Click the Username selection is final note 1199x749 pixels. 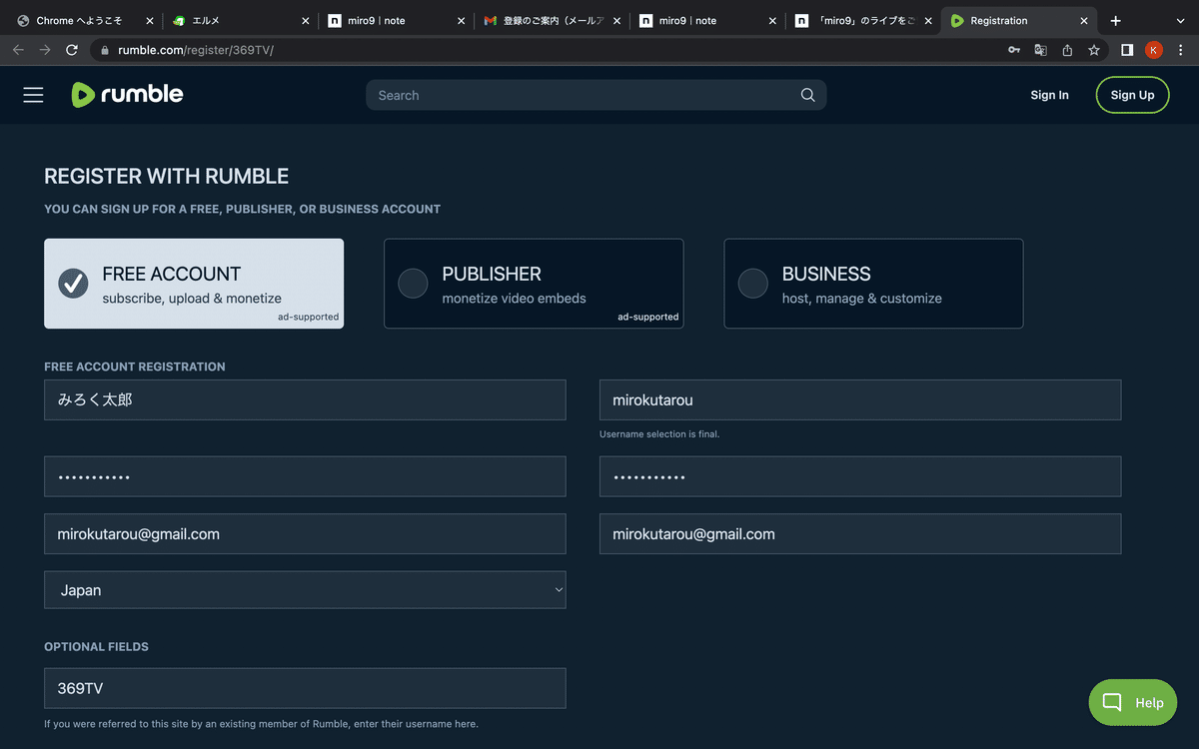point(659,434)
